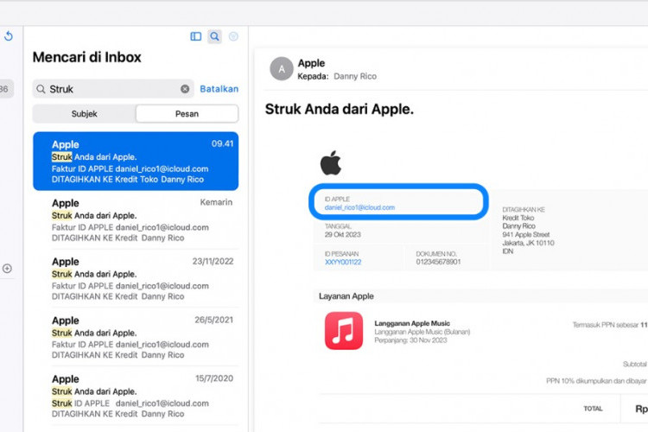Cancel search with Batalkan
Viewport: 648px width, 432px height.
click(x=219, y=89)
